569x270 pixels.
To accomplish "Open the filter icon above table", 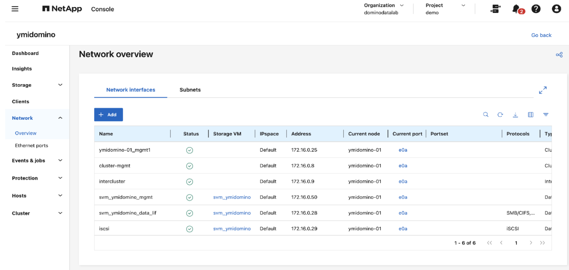I will coord(546,114).
